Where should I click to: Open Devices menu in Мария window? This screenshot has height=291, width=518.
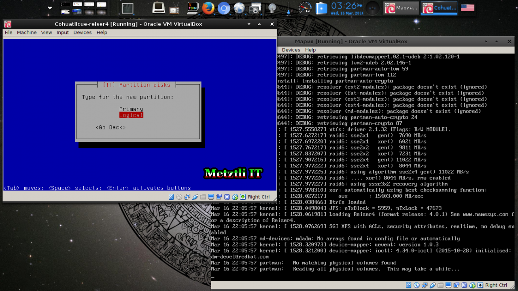pos(291,50)
